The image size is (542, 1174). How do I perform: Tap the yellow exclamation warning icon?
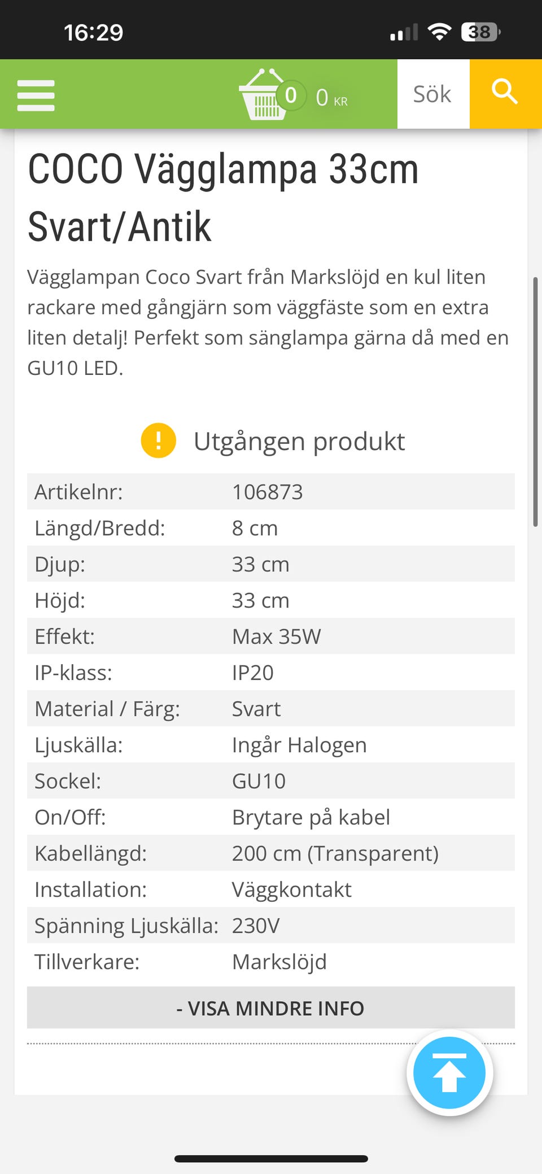pos(158,441)
